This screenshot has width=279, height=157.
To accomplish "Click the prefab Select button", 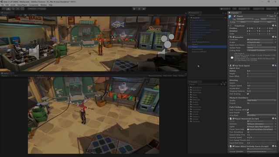I will click(x=243, y=22).
